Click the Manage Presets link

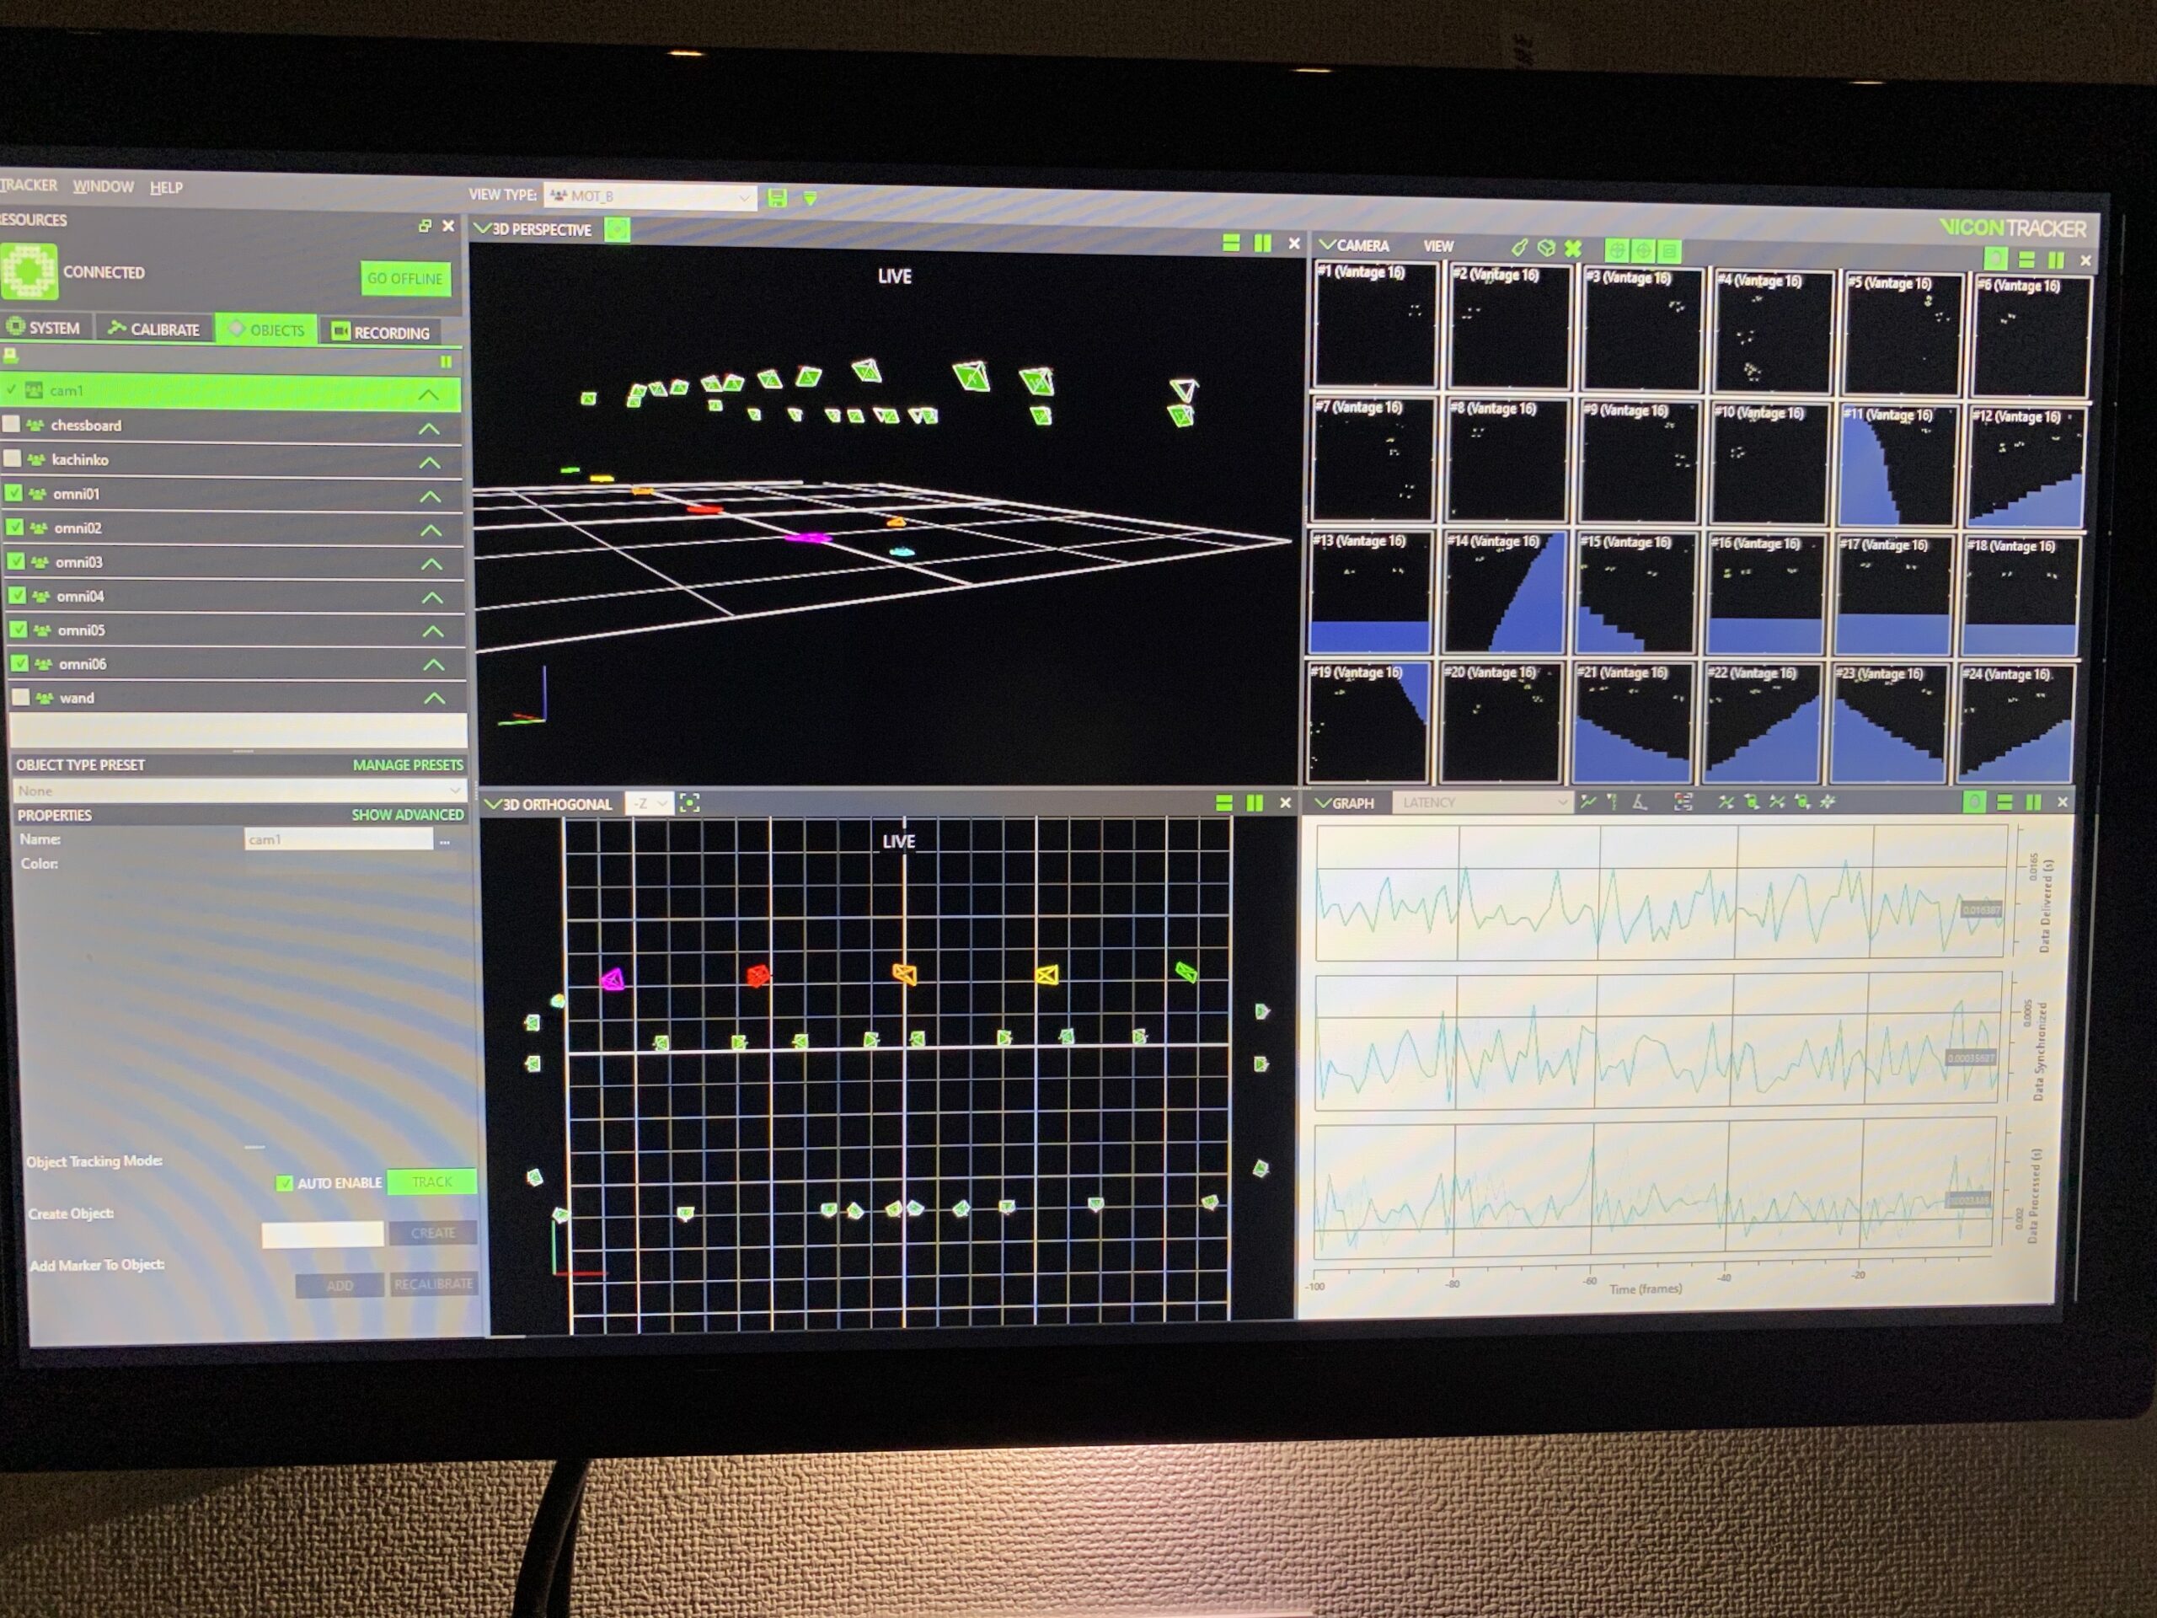[x=408, y=764]
